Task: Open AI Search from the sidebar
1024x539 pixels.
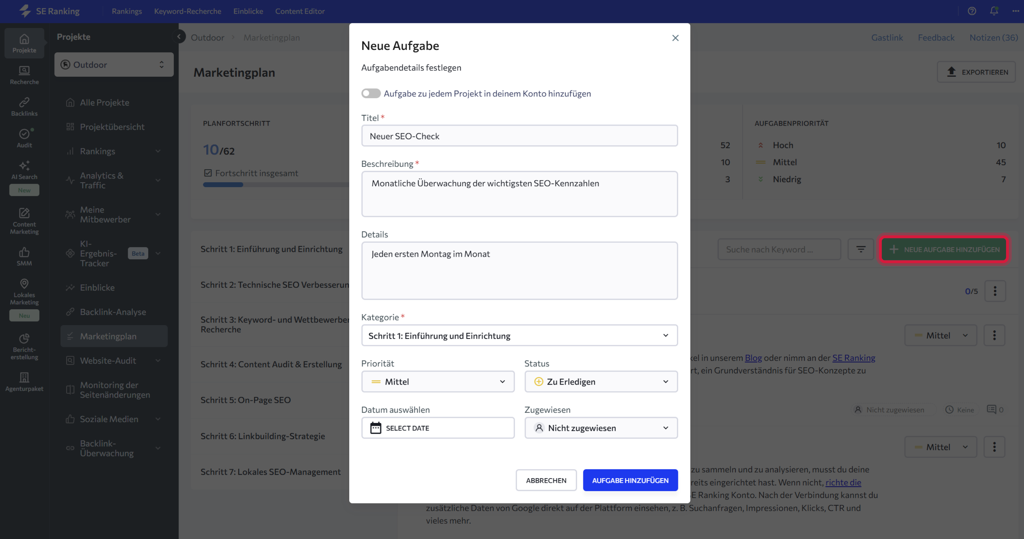Action: (x=24, y=170)
